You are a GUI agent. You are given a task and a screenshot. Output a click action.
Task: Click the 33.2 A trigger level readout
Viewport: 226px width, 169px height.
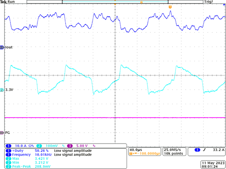pyautogui.click(x=219, y=150)
